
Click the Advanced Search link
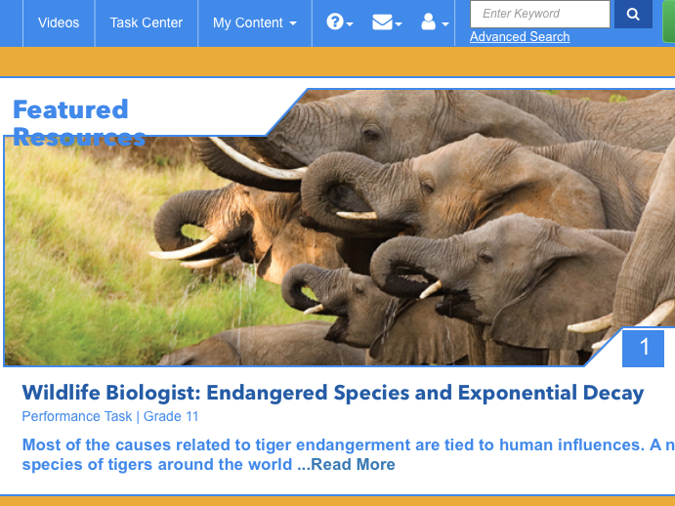click(x=520, y=37)
